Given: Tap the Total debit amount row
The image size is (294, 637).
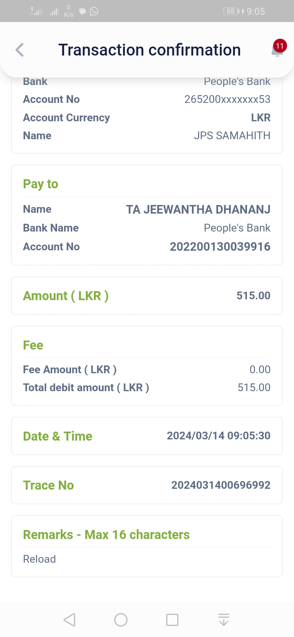Looking at the screenshot, I should click(147, 388).
